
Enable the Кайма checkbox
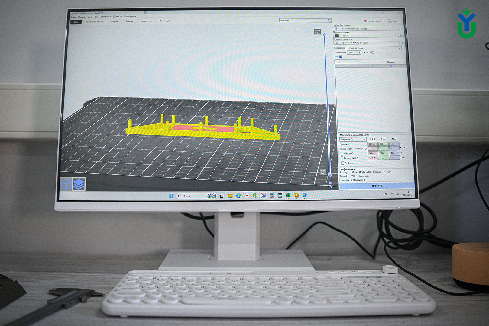point(373,53)
